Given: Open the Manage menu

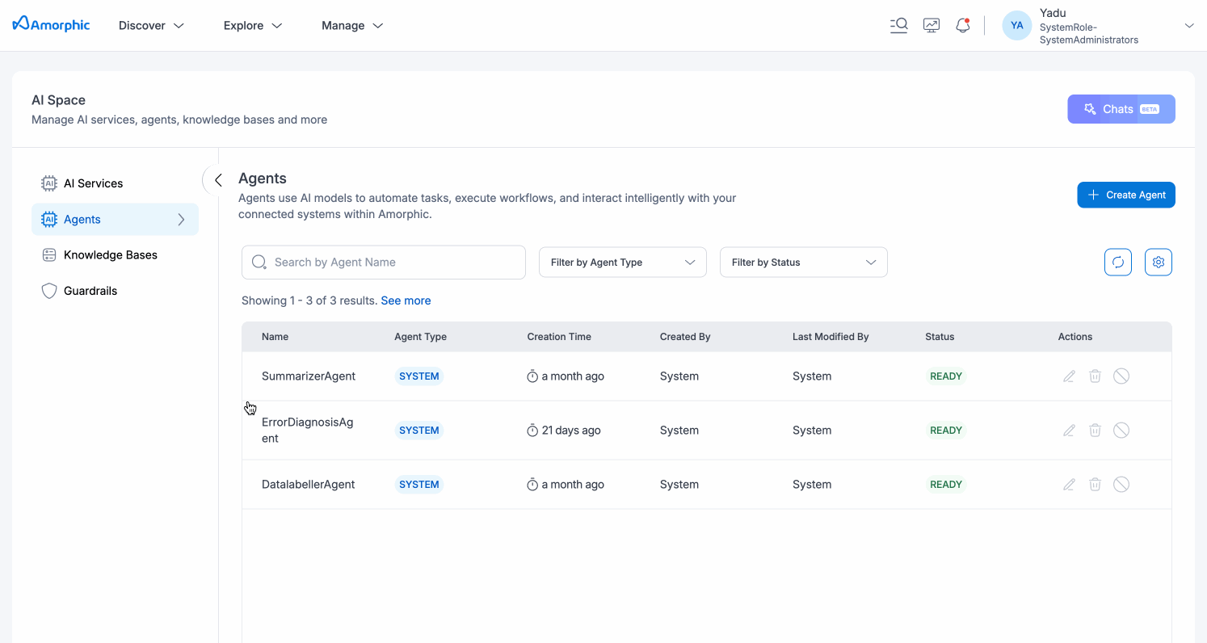Looking at the screenshot, I should [351, 26].
